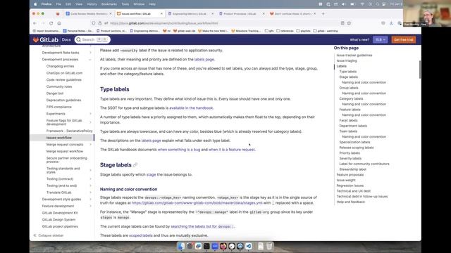451x253 pixels.
Task: Open Terminal from the Dock
Action: (206, 246)
